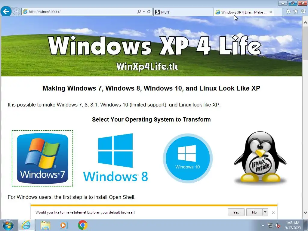Click Internet Explorer taskbar icon
Screen dimensions: 308x231
[26, 225]
